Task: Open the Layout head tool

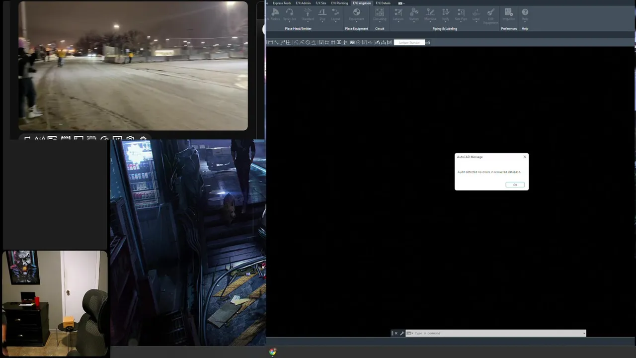Action: (335, 14)
